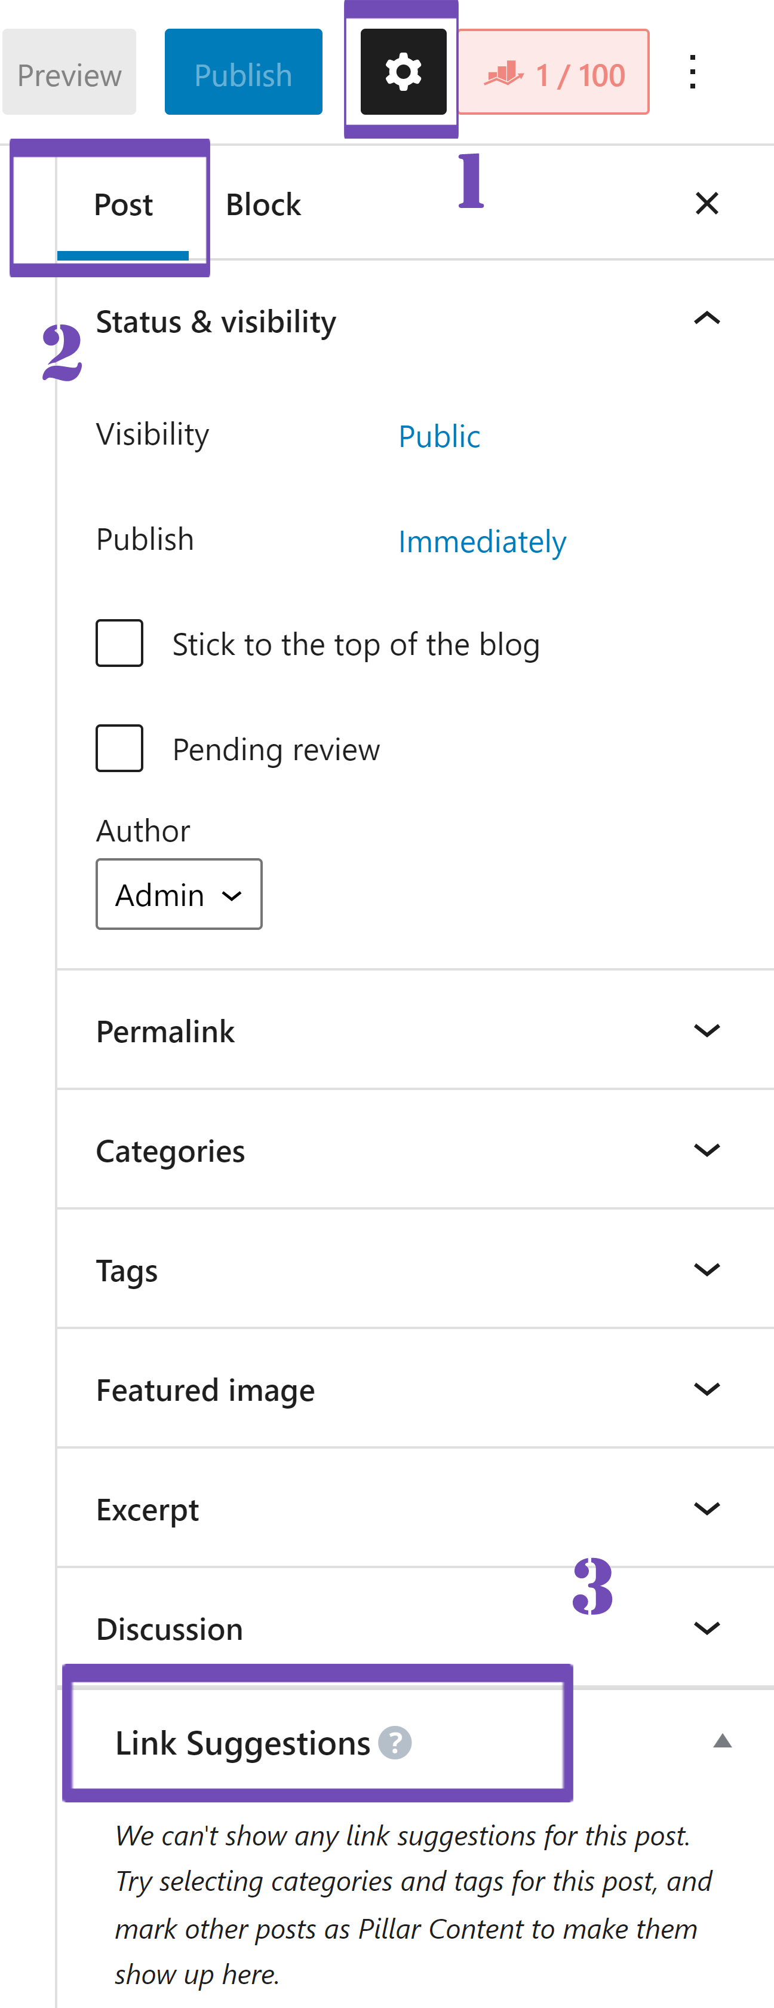Image resolution: width=774 pixels, height=2008 pixels.
Task: Collapse the Status & visibility panel
Action: click(x=707, y=319)
